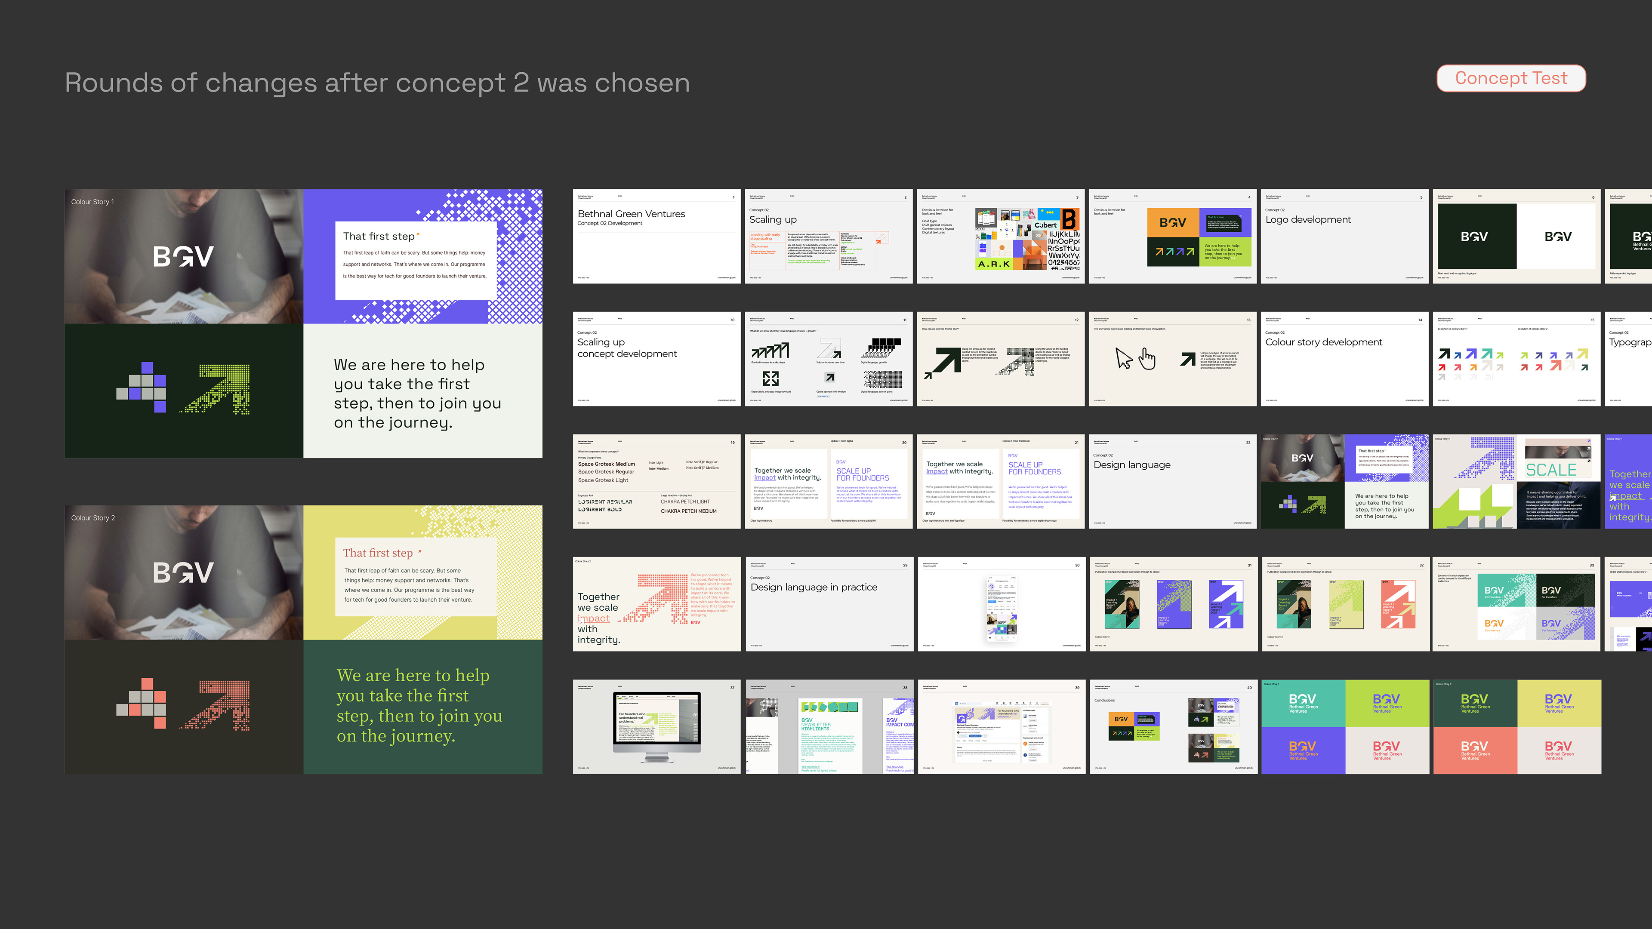Open slide 11 with arrow growth diagrams
Screen dimensions: 1652x929
coord(829,359)
